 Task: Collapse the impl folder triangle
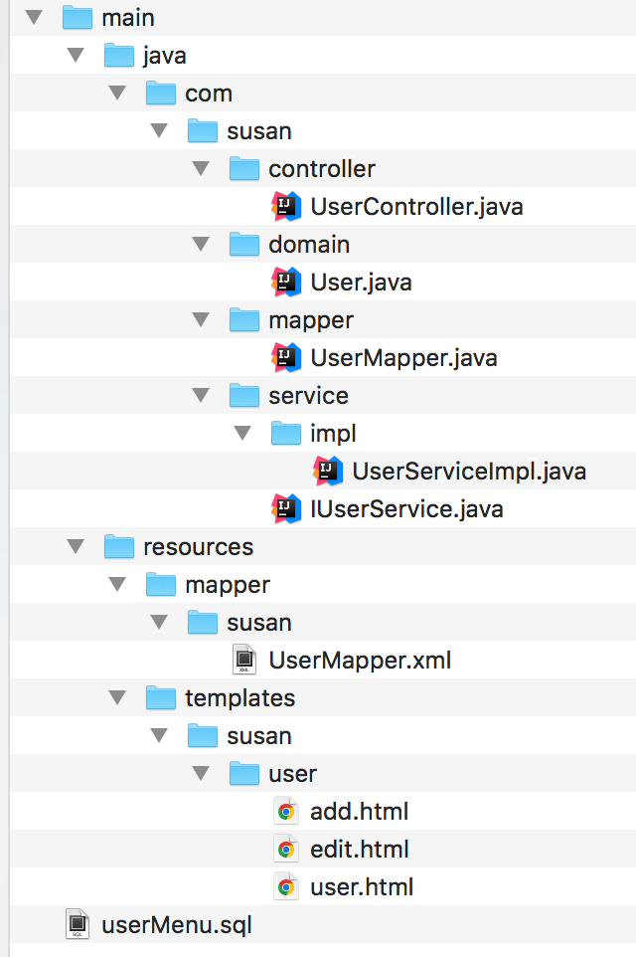tap(242, 434)
